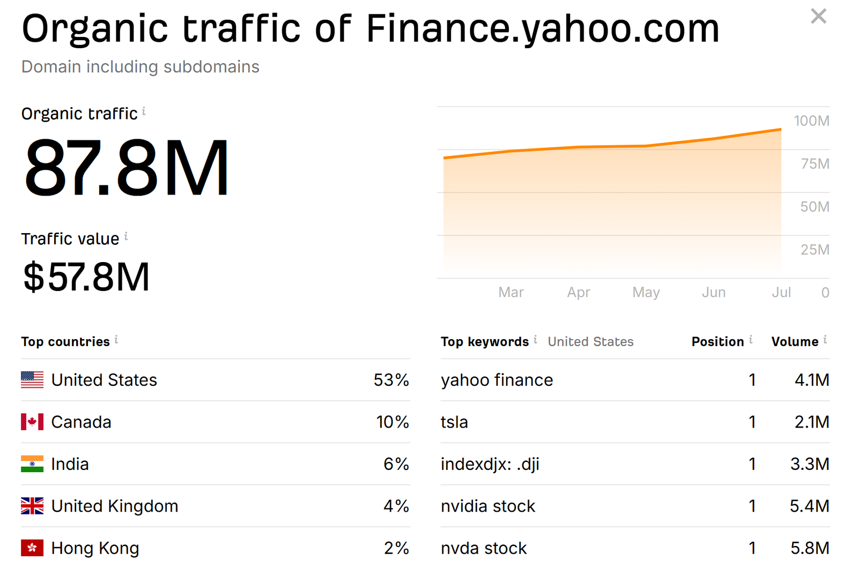Click the India flag icon
This screenshot has height=568, width=858.
32,464
